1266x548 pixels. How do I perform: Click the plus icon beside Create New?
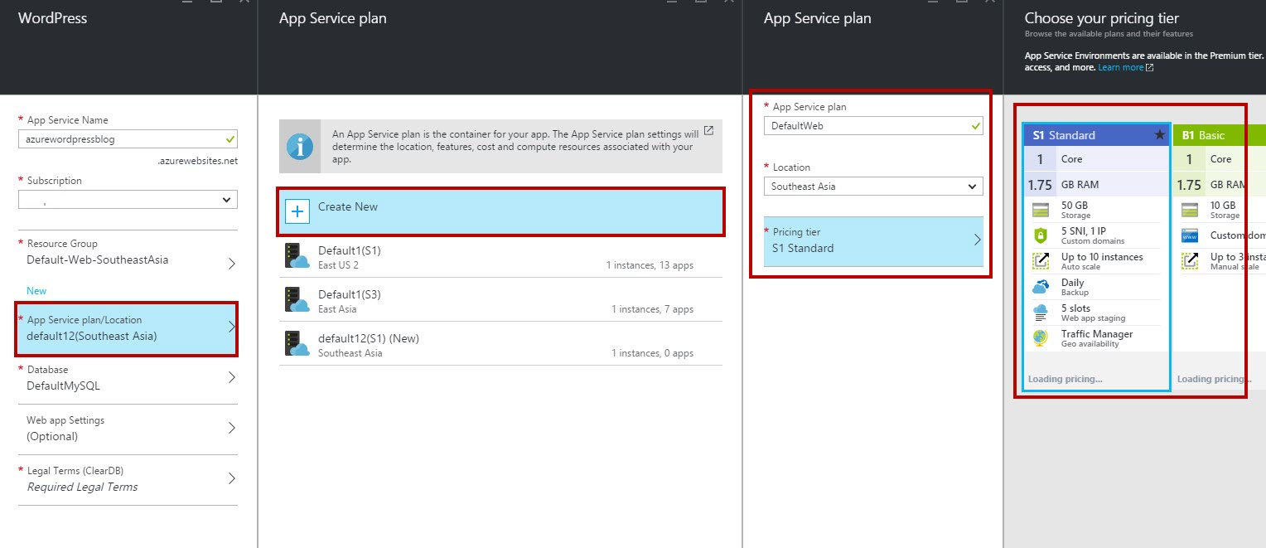(x=297, y=211)
